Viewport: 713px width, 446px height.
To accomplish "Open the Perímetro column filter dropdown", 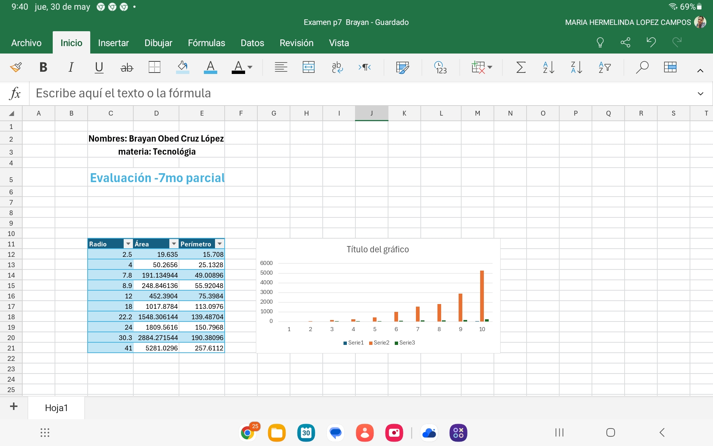I will coord(220,244).
